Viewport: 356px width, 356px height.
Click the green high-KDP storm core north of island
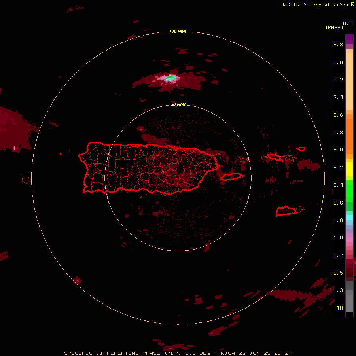[170, 78]
